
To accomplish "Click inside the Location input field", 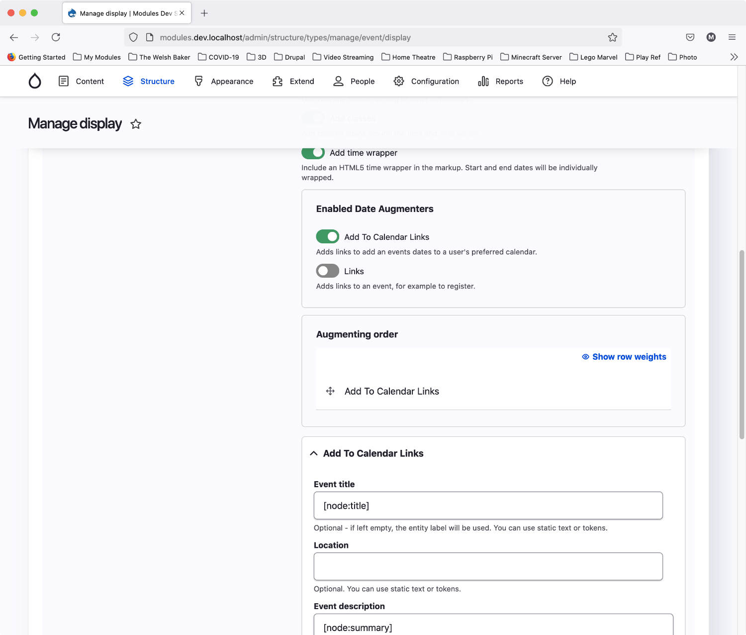I will pos(488,566).
